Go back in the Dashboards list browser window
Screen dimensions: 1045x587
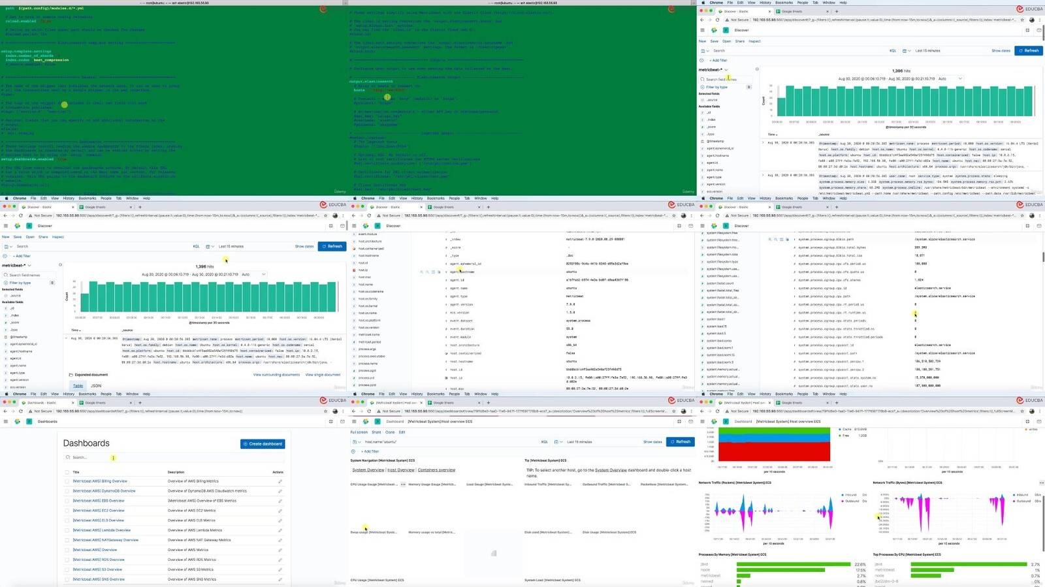point(5,411)
